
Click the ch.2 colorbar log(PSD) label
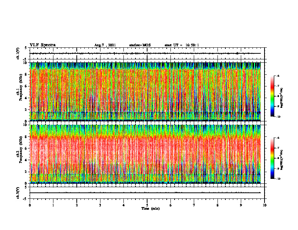(282, 160)
